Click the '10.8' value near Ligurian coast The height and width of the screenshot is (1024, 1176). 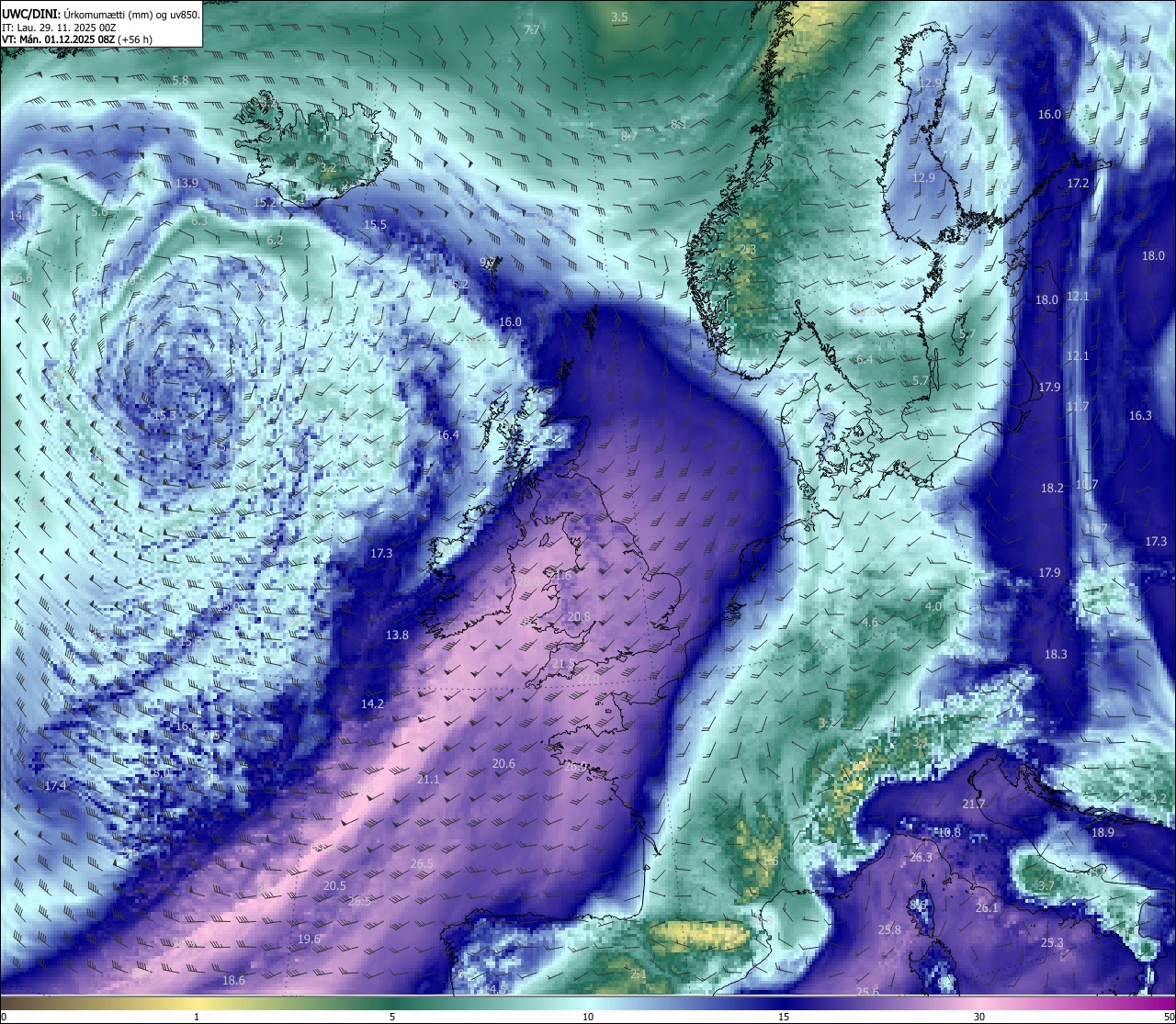coord(949,832)
